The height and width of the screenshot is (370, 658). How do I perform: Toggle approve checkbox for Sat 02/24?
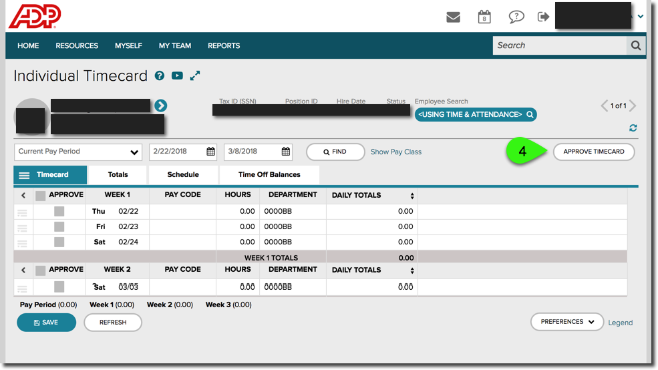[x=59, y=242]
